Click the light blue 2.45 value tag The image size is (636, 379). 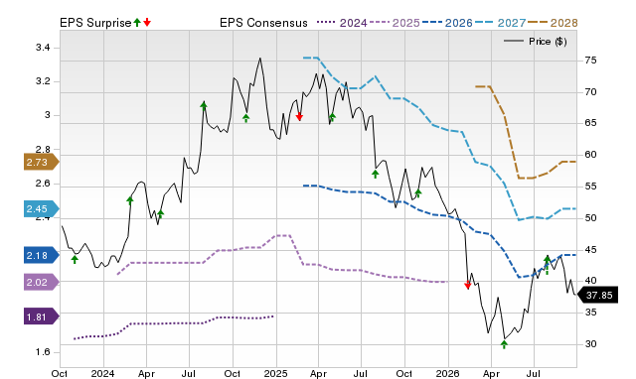(x=42, y=208)
